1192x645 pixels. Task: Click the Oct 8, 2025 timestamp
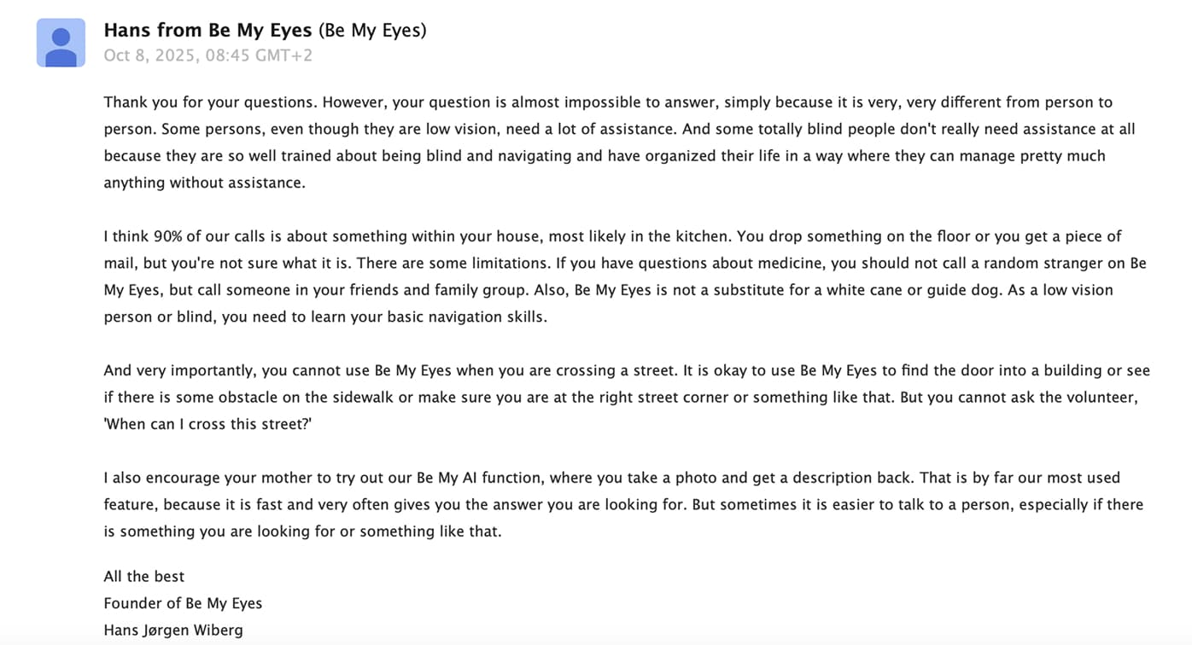(208, 55)
